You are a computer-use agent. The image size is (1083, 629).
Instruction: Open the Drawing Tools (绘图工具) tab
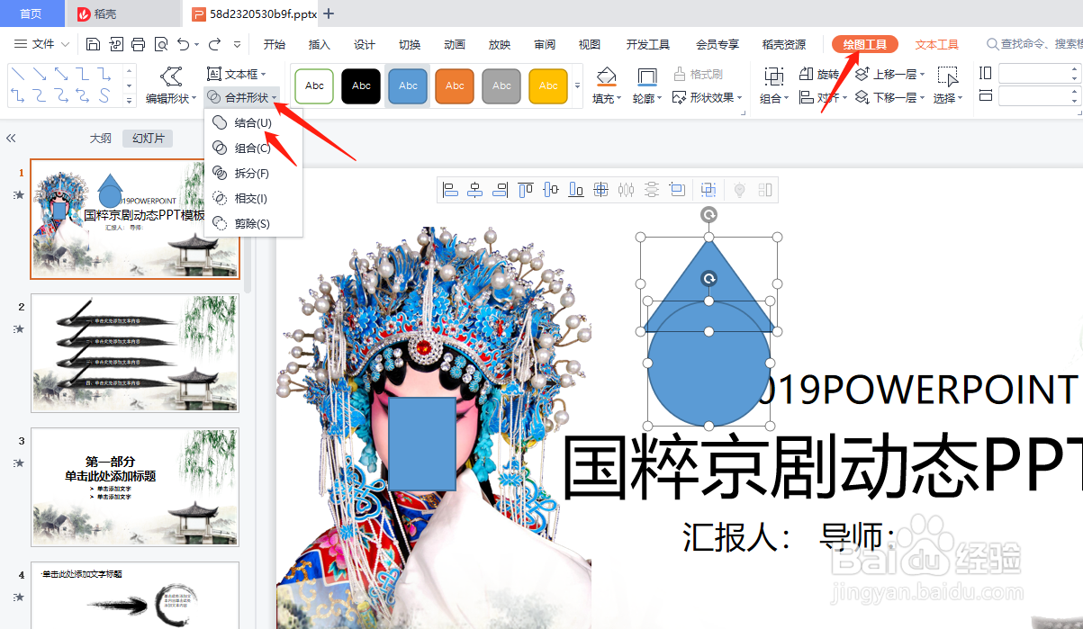pos(865,44)
